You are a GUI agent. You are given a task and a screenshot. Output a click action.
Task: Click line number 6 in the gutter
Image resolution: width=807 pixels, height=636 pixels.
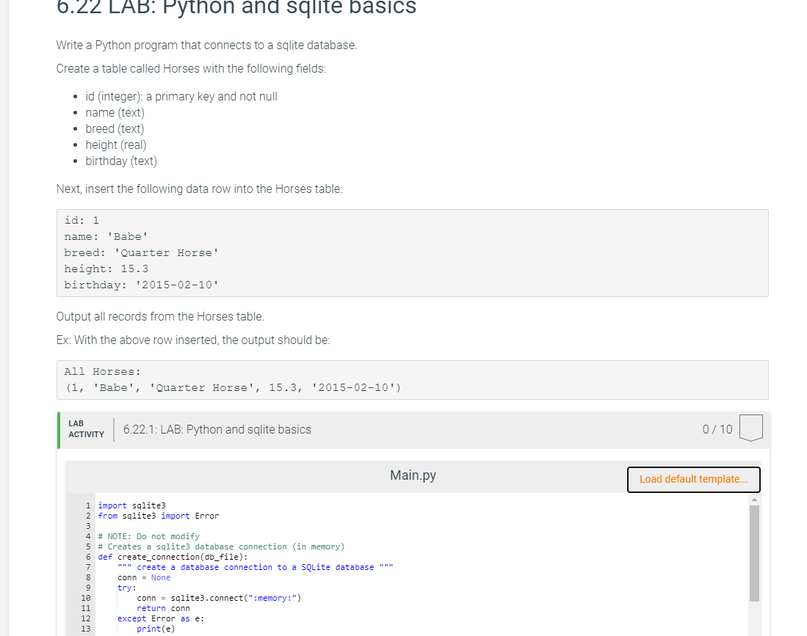point(88,557)
